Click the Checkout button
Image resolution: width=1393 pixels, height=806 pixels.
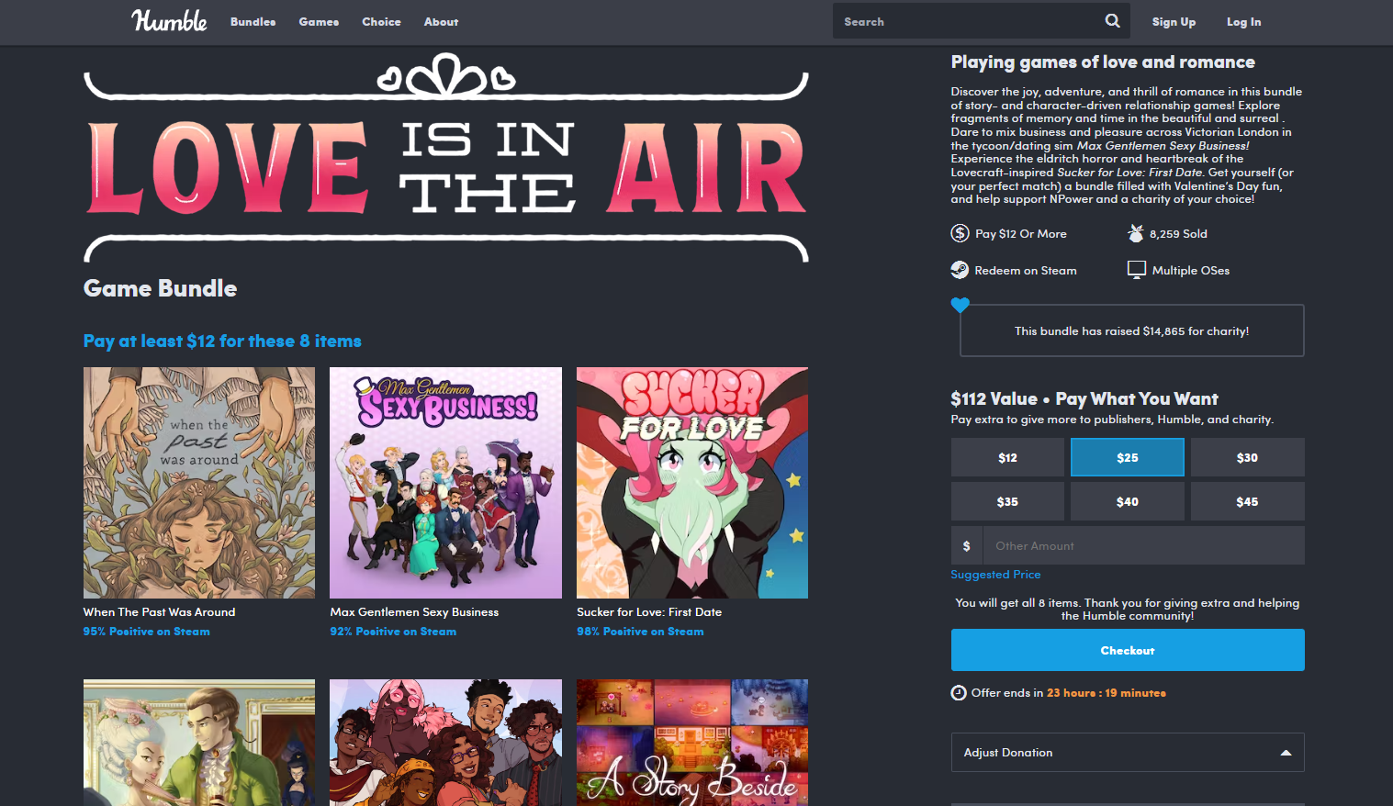click(1128, 650)
